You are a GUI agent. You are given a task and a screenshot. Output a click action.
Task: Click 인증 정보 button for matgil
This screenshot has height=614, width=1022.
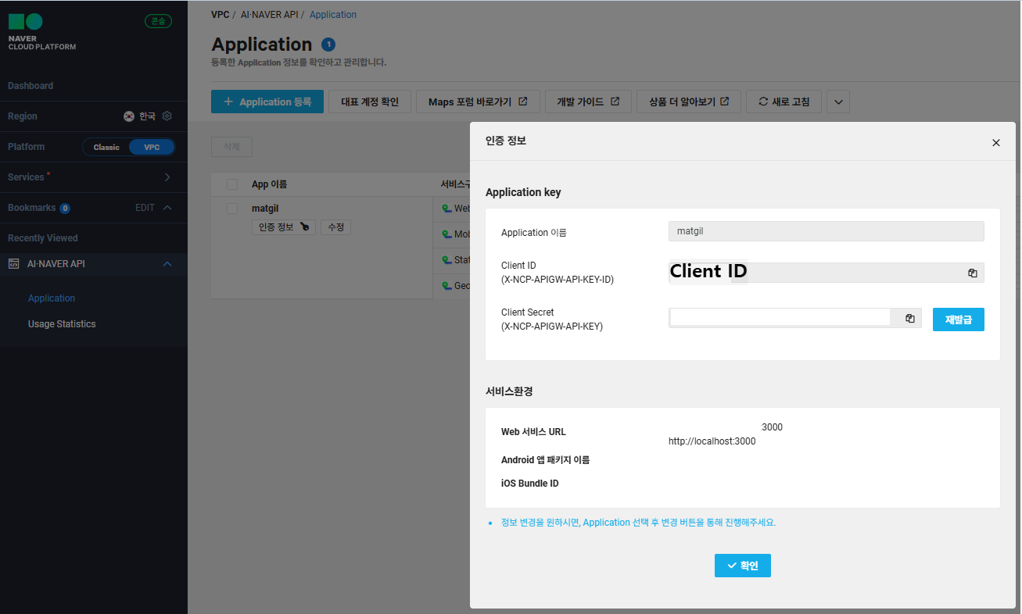(285, 227)
